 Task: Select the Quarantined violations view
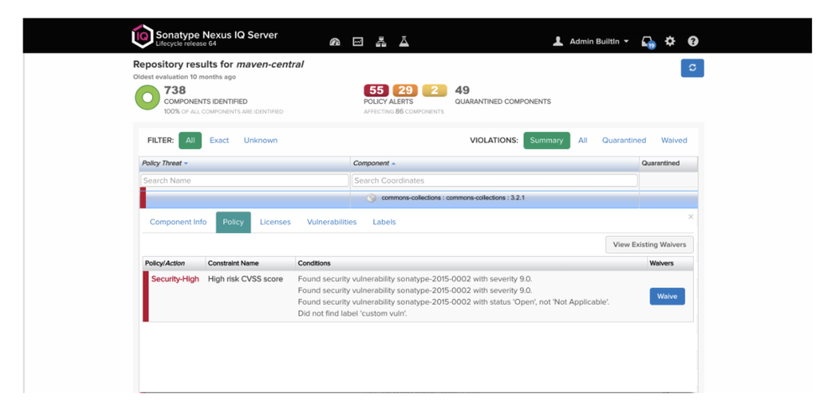[624, 141]
